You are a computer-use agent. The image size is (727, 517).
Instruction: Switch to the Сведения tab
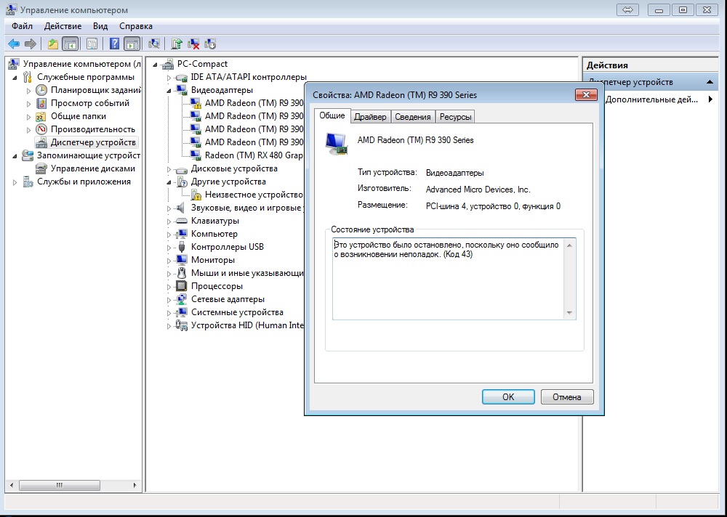click(413, 117)
